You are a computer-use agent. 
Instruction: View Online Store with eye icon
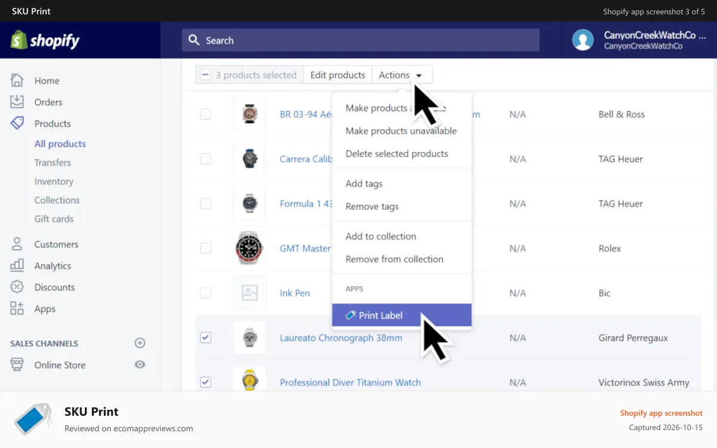140,364
